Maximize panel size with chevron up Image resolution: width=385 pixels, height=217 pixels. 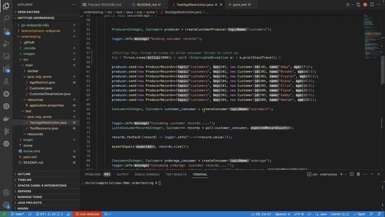click(372, 174)
